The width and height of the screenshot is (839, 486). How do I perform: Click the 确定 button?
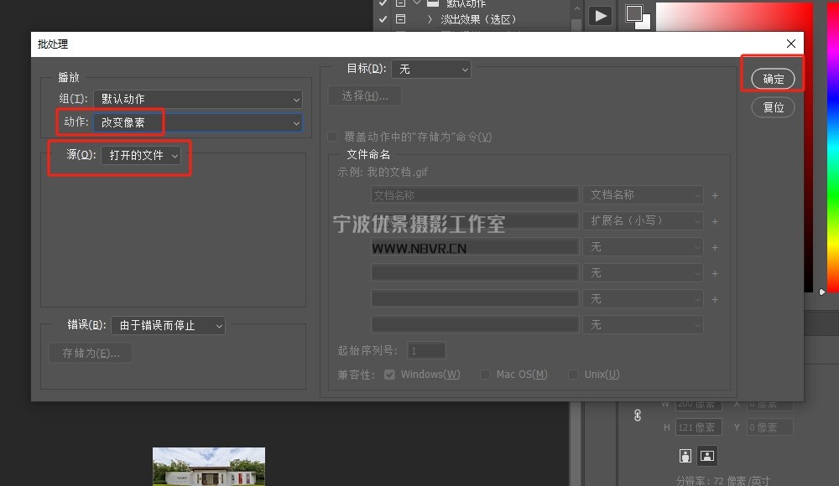(773, 79)
